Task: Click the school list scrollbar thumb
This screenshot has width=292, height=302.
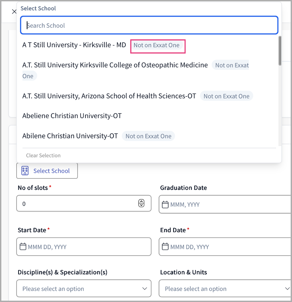Action: click(x=280, y=50)
